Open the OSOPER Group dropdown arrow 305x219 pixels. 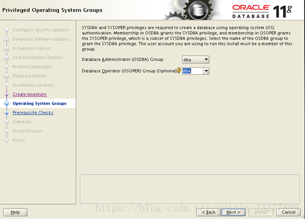click(x=206, y=71)
